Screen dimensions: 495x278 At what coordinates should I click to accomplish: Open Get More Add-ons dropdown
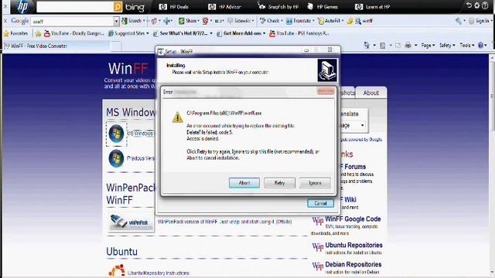click(x=241, y=33)
